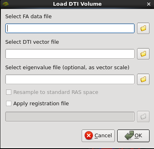Screen dimensions: 154x149
Task: Toggle Resample to standard RAS space checkbox
Action: tap(8, 92)
